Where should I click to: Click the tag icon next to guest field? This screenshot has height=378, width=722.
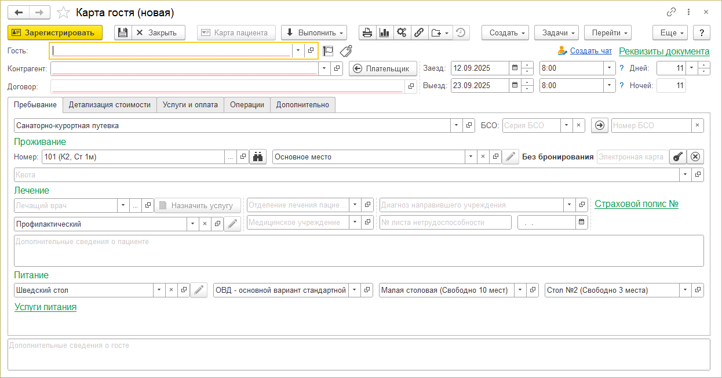pyautogui.click(x=346, y=51)
